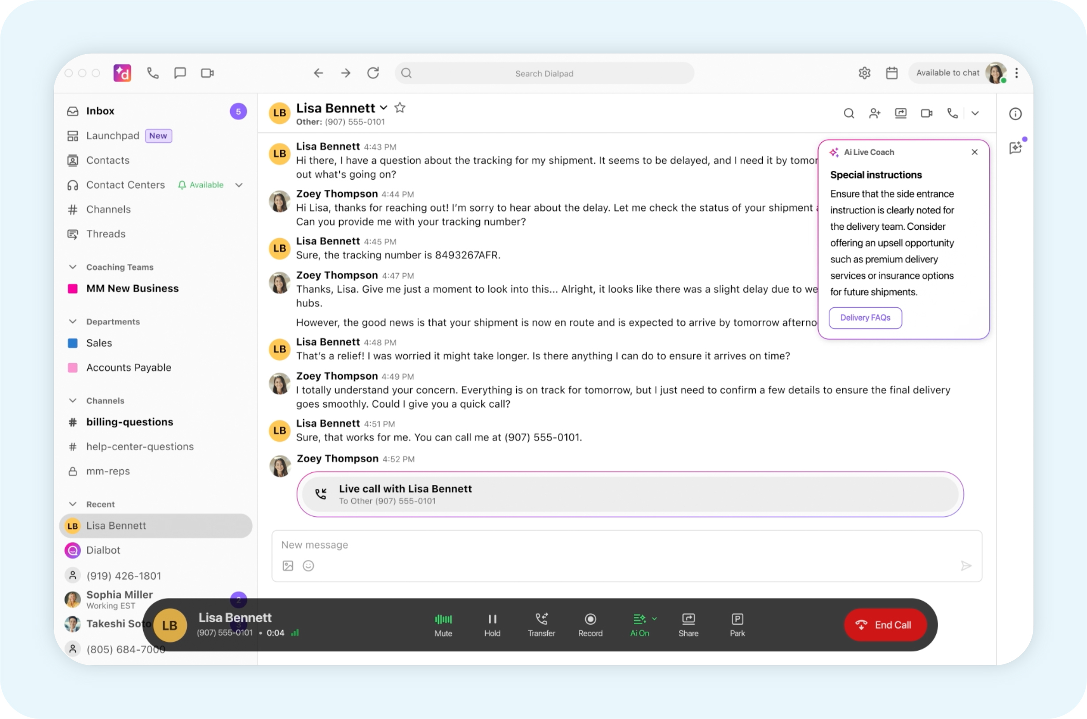Image resolution: width=1087 pixels, height=719 pixels.
Task: End the call with Lisa Bennett
Action: click(x=885, y=625)
